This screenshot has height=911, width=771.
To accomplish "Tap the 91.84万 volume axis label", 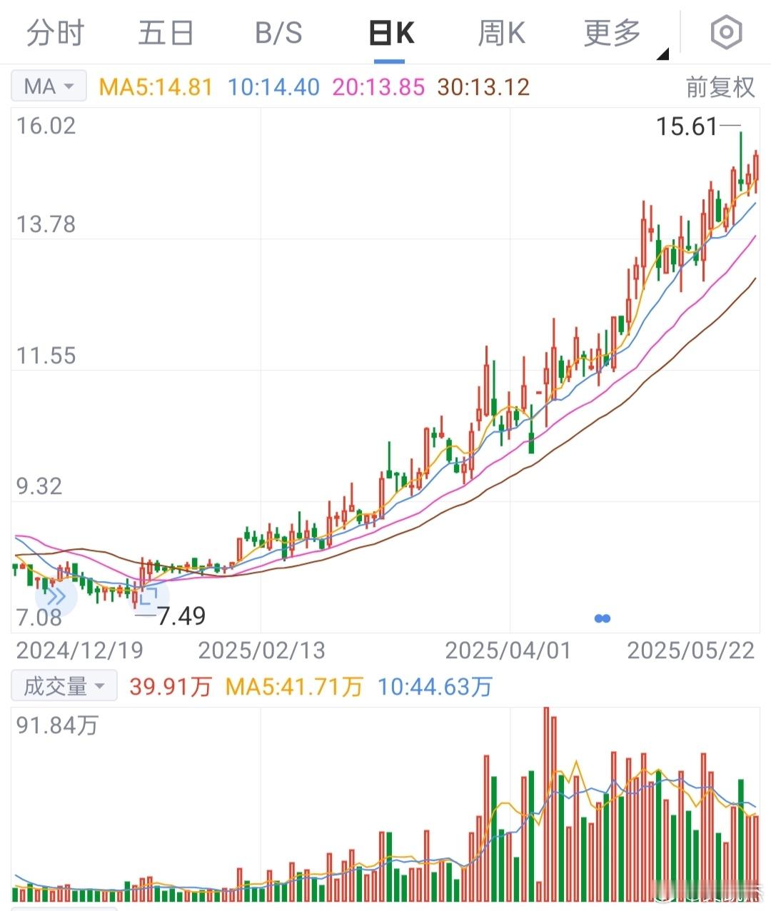I will [x=57, y=725].
